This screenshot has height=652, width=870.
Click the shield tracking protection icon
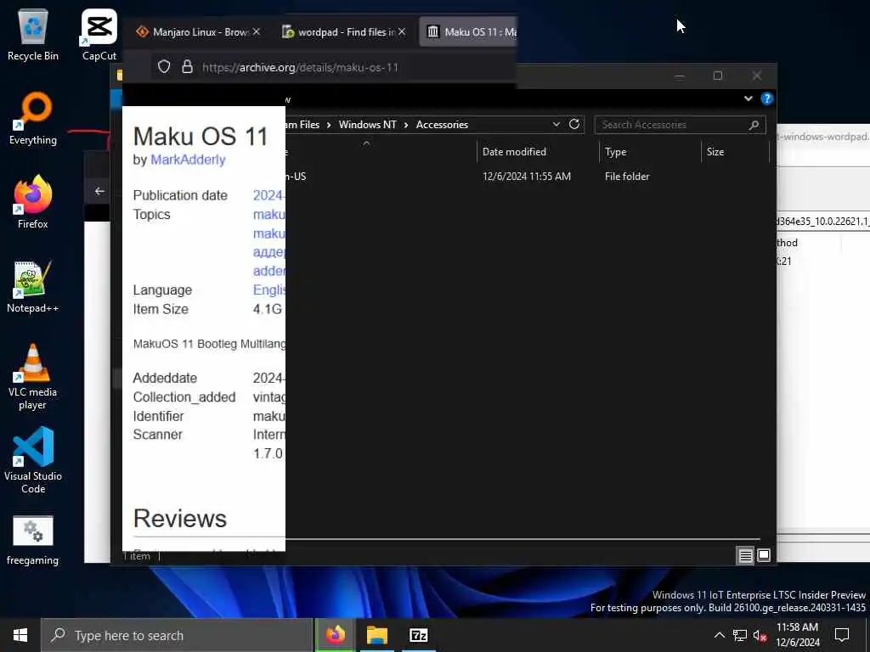pyautogui.click(x=164, y=67)
